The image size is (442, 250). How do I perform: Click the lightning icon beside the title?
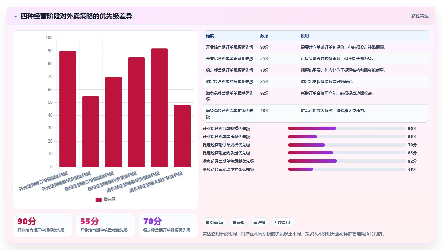[16, 16]
